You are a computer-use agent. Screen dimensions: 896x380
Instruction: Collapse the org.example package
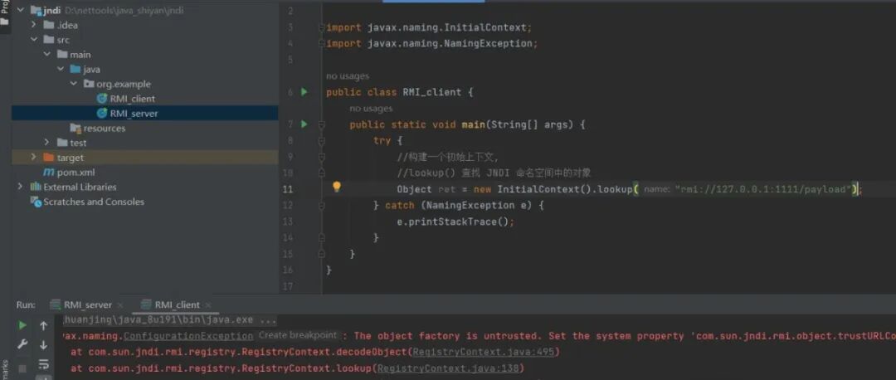(73, 84)
